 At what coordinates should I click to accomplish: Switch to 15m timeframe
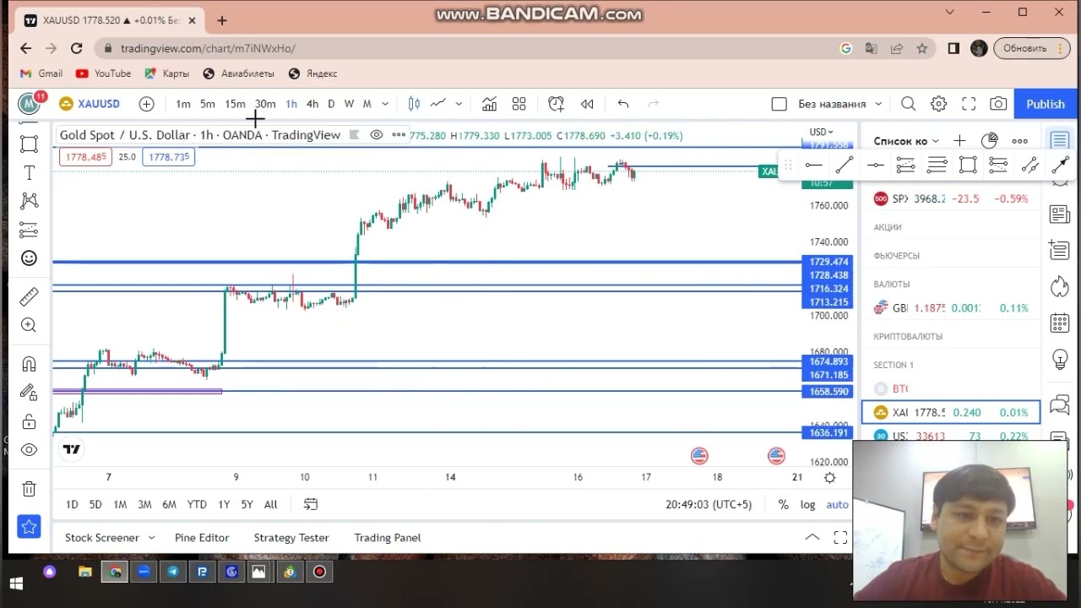pos(235,104)
